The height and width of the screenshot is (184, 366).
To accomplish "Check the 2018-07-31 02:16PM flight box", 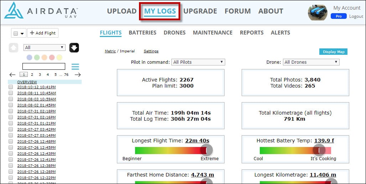I will click(11, 117).
